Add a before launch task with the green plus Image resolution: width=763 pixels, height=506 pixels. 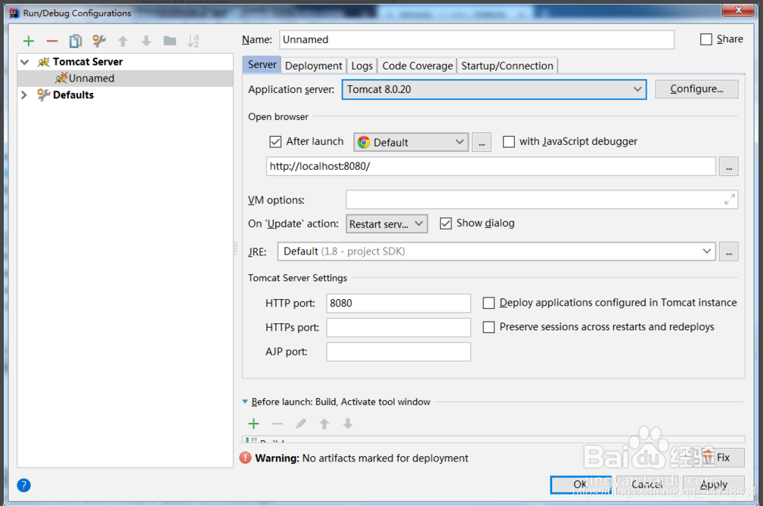(x=253, y=424)
